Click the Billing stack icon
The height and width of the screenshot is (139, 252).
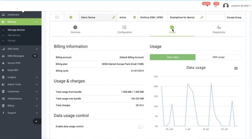[3, 106]
